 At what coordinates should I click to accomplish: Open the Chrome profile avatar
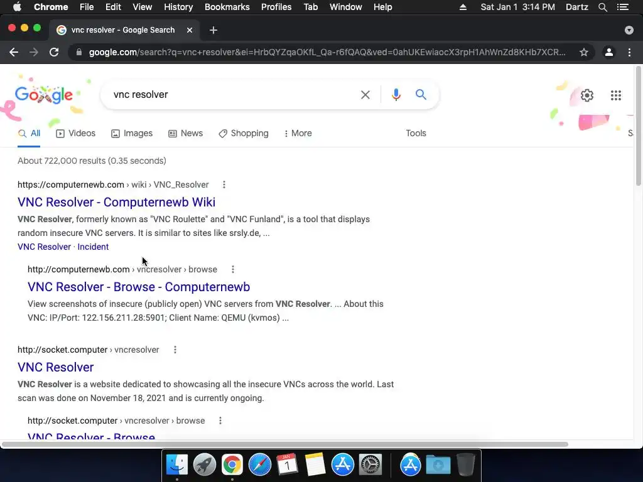[609, 52]
